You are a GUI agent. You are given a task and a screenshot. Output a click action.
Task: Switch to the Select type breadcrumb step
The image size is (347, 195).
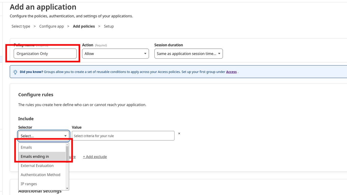pos(21,26)
